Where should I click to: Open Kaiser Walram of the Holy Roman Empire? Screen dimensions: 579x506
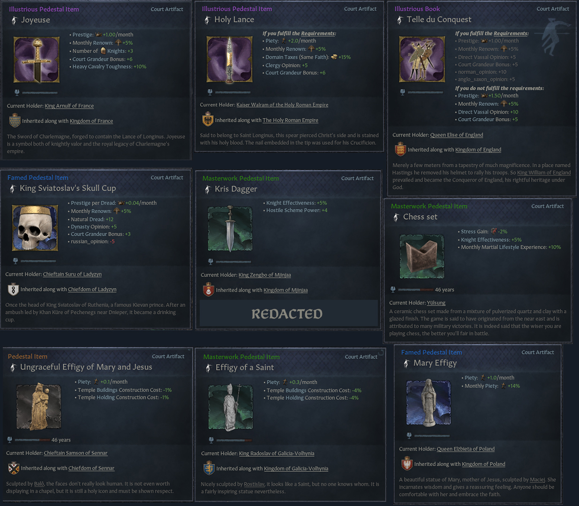click(x=282, y=105)
